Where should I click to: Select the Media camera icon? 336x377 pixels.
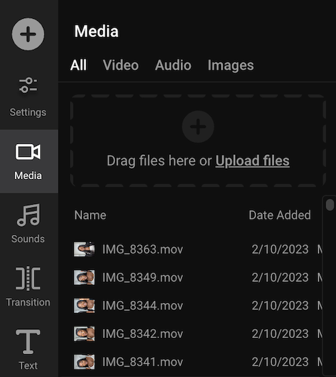coord(28,151)
